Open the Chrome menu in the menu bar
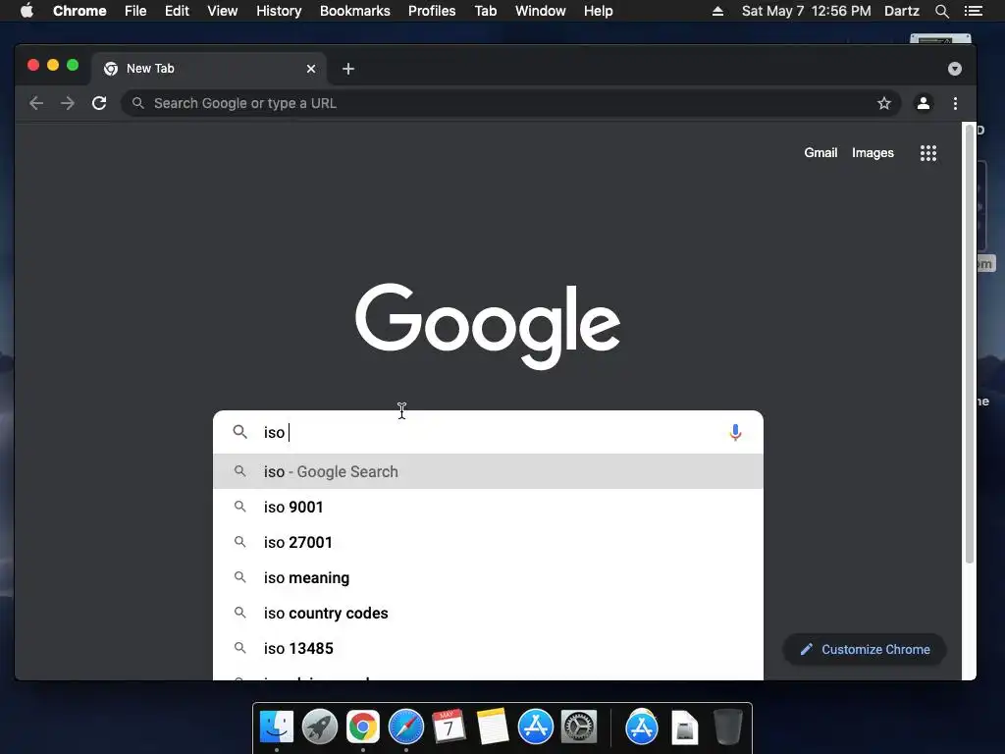This screenshot has width=1005, height=754. 79,11
